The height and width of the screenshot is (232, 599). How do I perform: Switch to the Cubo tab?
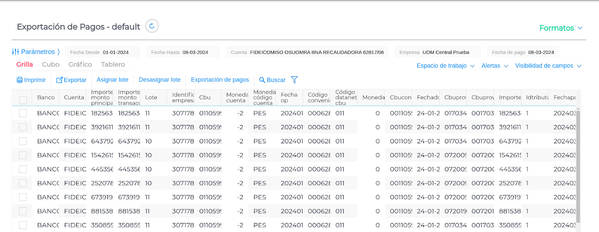point(51,64)
